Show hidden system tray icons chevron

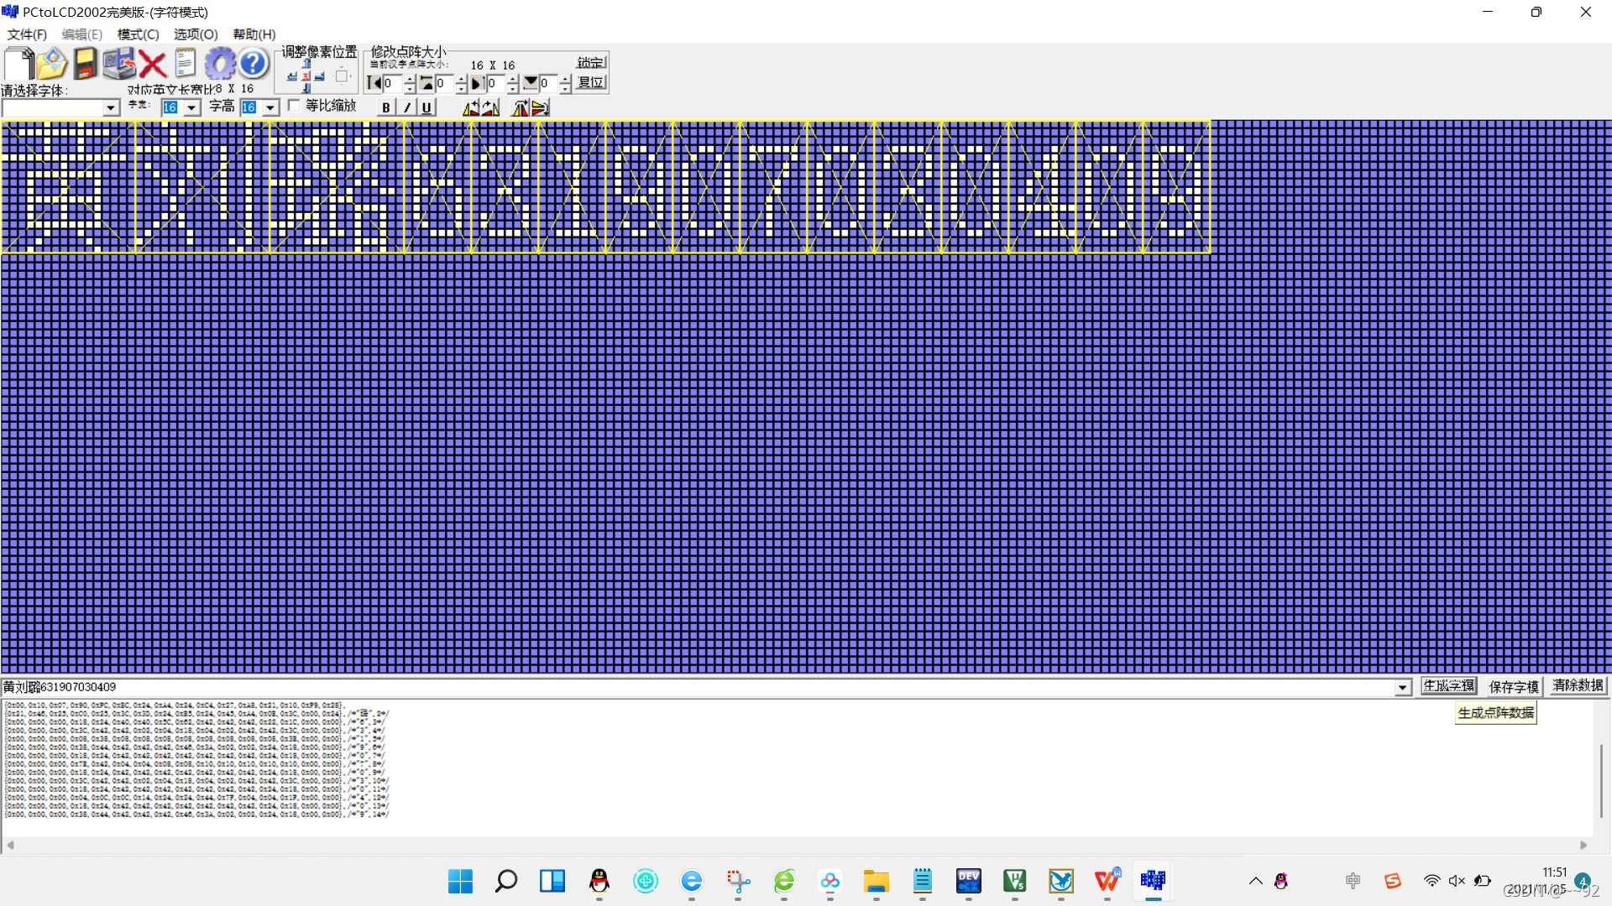(x=1256, y=881)
